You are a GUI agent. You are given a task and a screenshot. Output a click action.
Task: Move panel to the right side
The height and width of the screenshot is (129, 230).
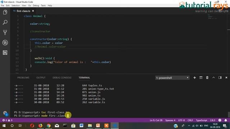click(220, 78)
